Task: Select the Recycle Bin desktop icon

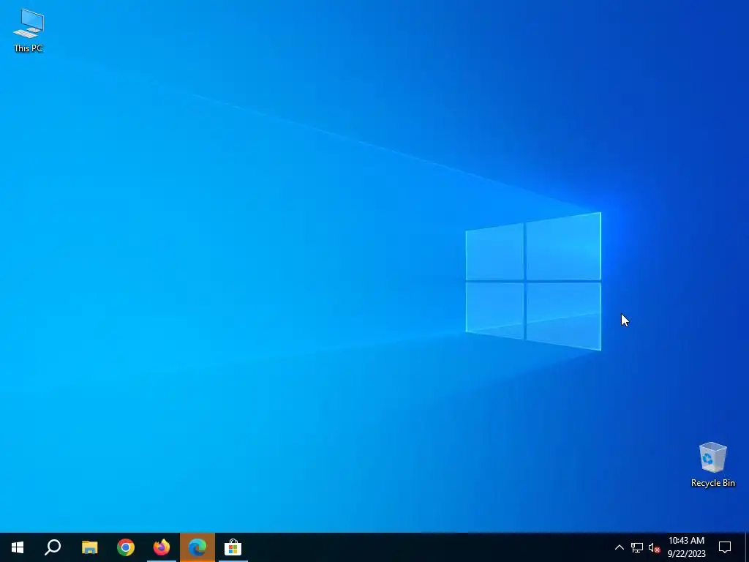Action: tap(712, 465)
